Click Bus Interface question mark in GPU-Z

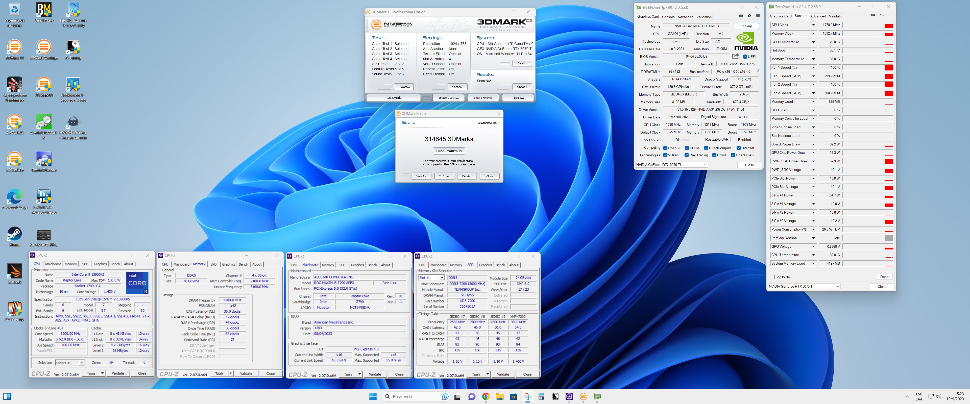(758, 71)
